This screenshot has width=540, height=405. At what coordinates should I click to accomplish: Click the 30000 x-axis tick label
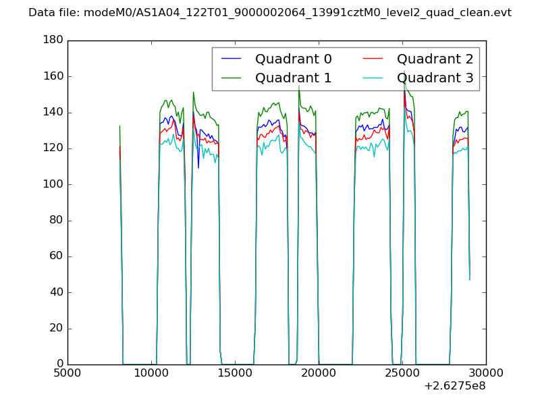click(x=486, y=374)
